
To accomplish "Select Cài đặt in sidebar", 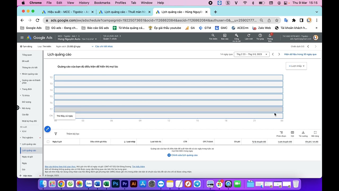I will (25, 115).
